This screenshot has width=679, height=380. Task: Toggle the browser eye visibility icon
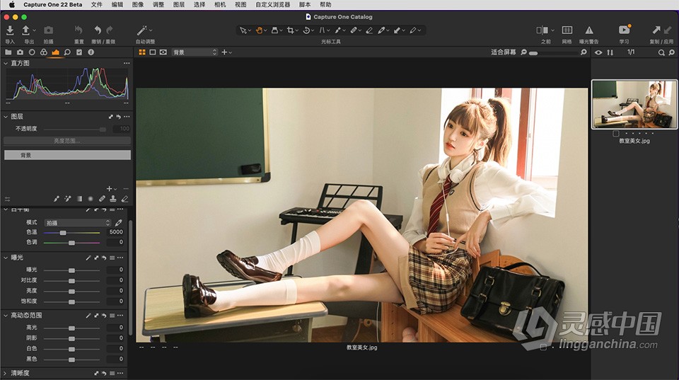[x=598, y=52]
